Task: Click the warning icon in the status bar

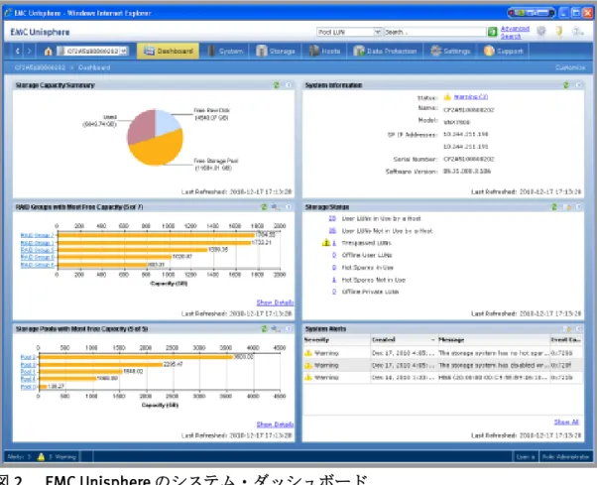Action: pos(41,456)
